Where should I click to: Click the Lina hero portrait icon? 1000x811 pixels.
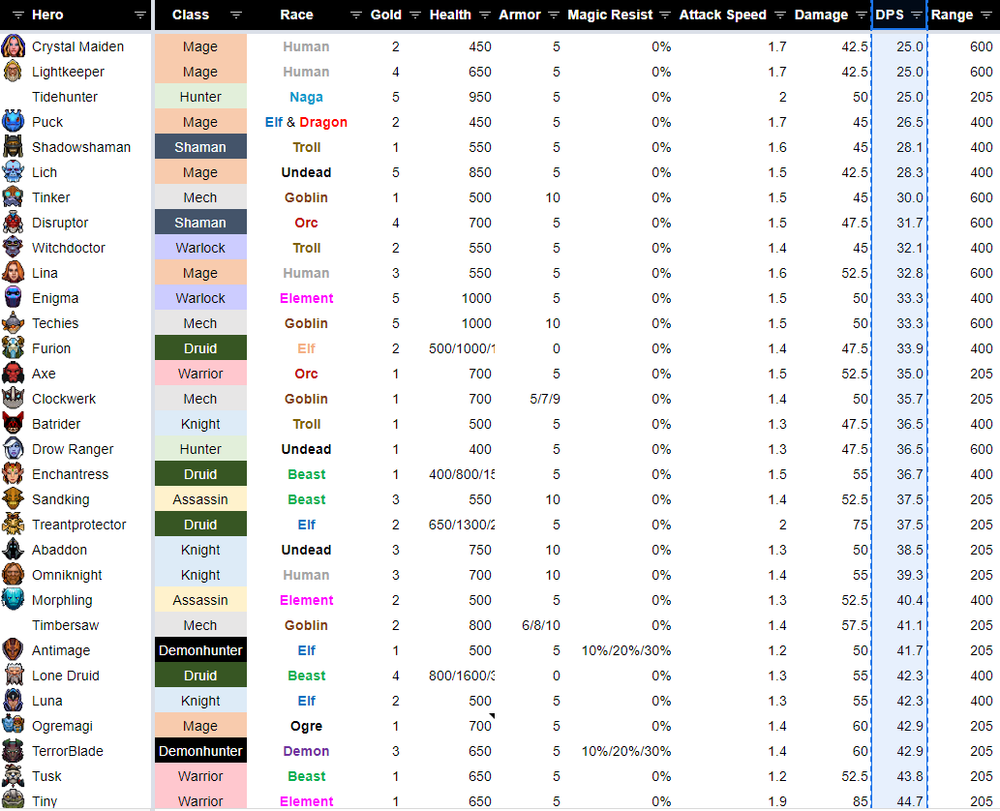point(13,273)
